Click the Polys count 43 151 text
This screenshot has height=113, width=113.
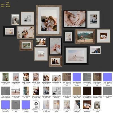[6, 5]
